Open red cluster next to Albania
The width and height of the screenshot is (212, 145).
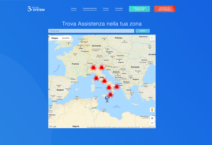pyautogui.click(x=116, y=87)
